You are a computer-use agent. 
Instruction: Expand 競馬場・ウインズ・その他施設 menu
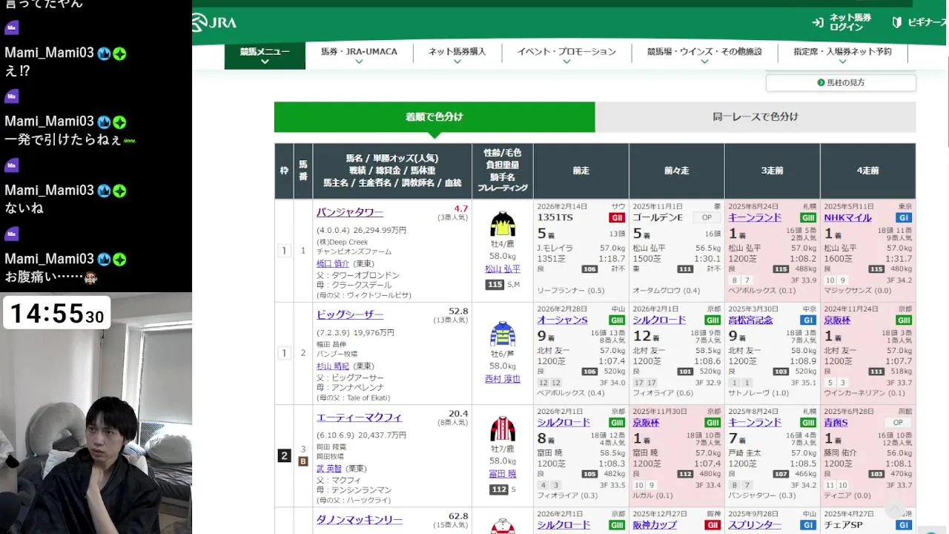pos(704,56)
